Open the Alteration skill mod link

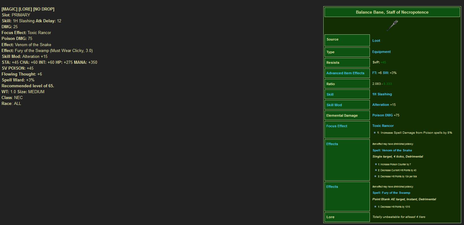[381, 105]
